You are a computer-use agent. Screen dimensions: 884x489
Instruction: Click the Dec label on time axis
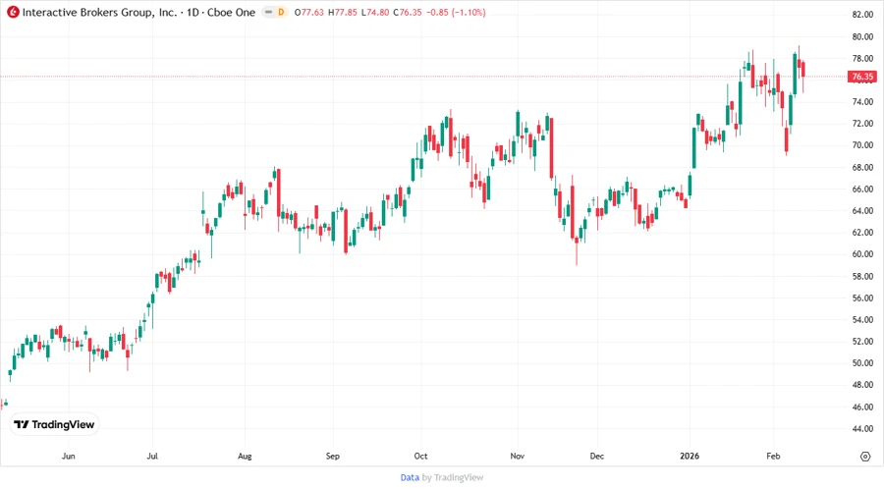[x=597, y=456]
